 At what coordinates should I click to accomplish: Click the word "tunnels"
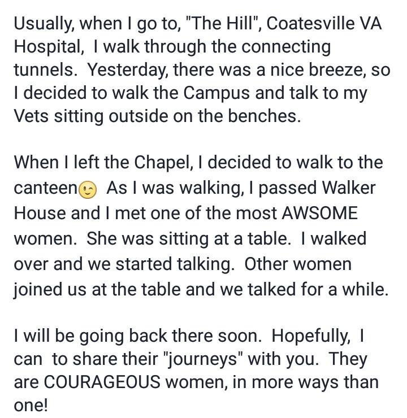pos(44,70)
